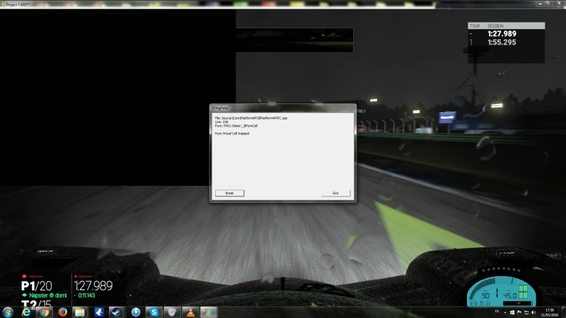Screen dimensions: 566x318
Task: Open the blue lightning bolt app on taskbar
Action: [x=136, y=312]
